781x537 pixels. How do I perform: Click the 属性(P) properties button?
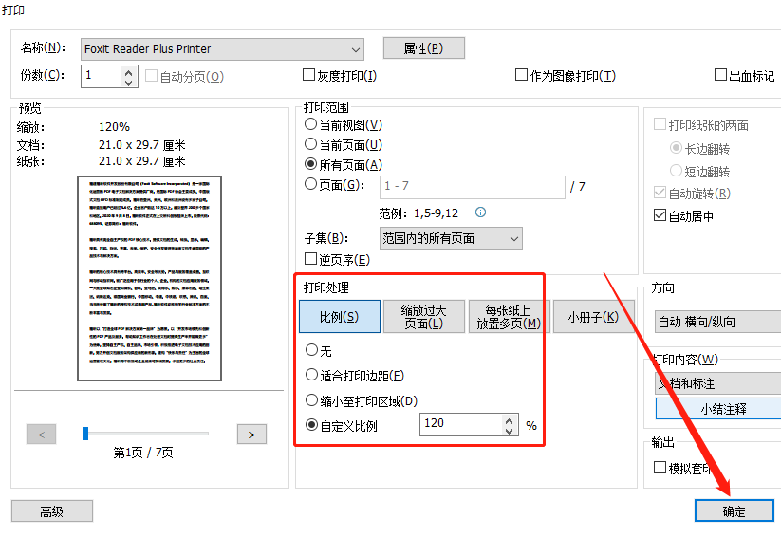tap(424, 48)
